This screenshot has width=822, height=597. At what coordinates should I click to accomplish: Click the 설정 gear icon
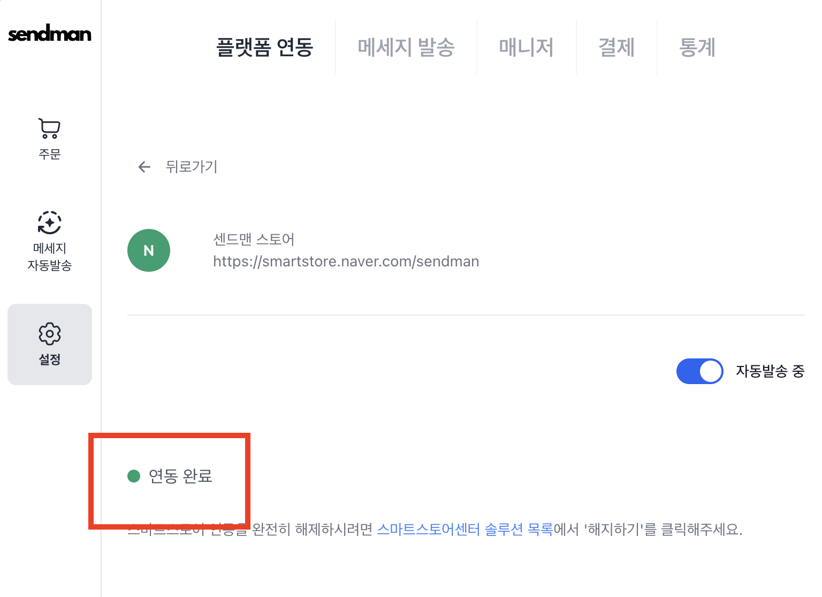50,334
